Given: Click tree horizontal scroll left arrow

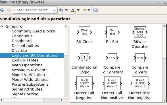Looking at the screenshot, I should tap(1, 100).
